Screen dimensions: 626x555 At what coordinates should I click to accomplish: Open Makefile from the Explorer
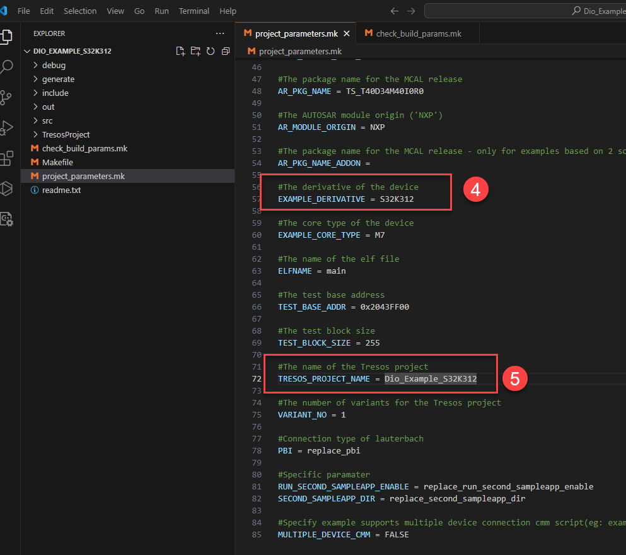coord(57,162)
